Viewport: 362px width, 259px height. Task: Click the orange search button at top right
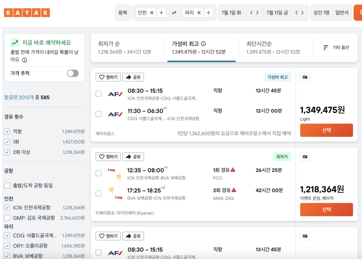pyautogui.click(x=358, y=13)
